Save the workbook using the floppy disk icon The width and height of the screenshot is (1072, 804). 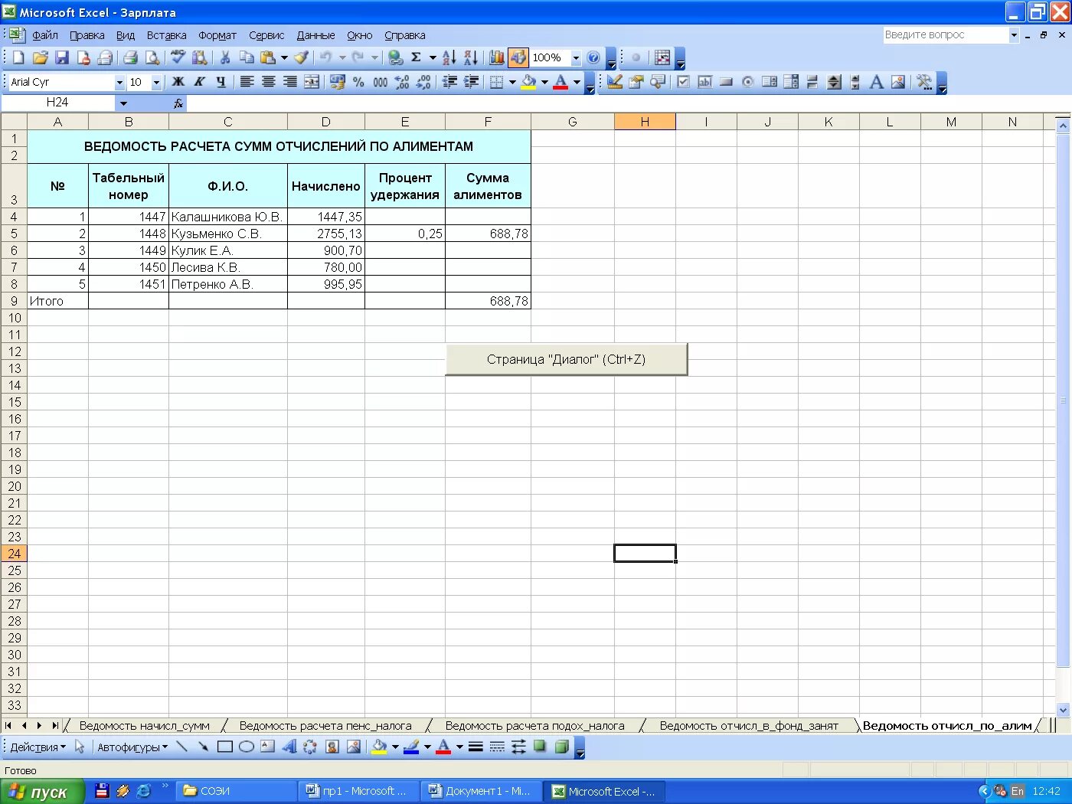pyautogui.click(x=62, y=57)
